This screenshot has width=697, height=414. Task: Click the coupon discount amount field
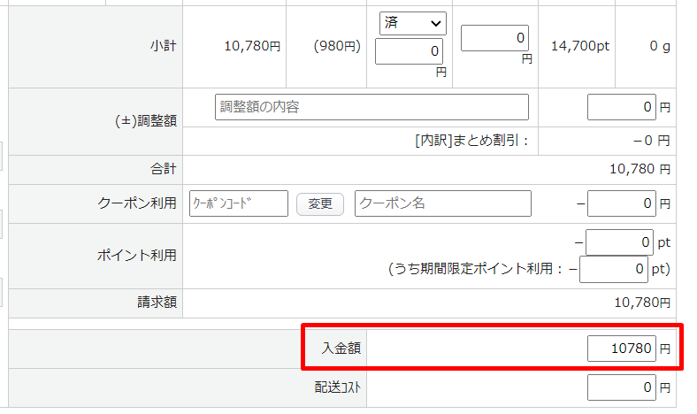pos(622,203)
